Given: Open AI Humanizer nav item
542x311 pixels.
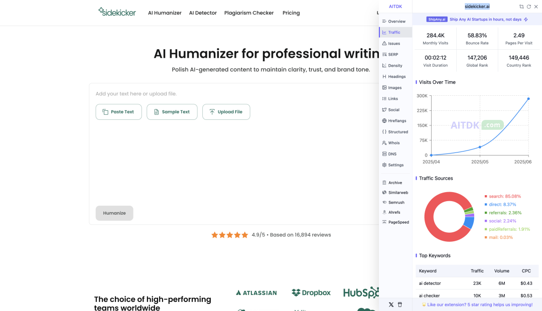Looking at the screenshot, I should click(165, 13).
